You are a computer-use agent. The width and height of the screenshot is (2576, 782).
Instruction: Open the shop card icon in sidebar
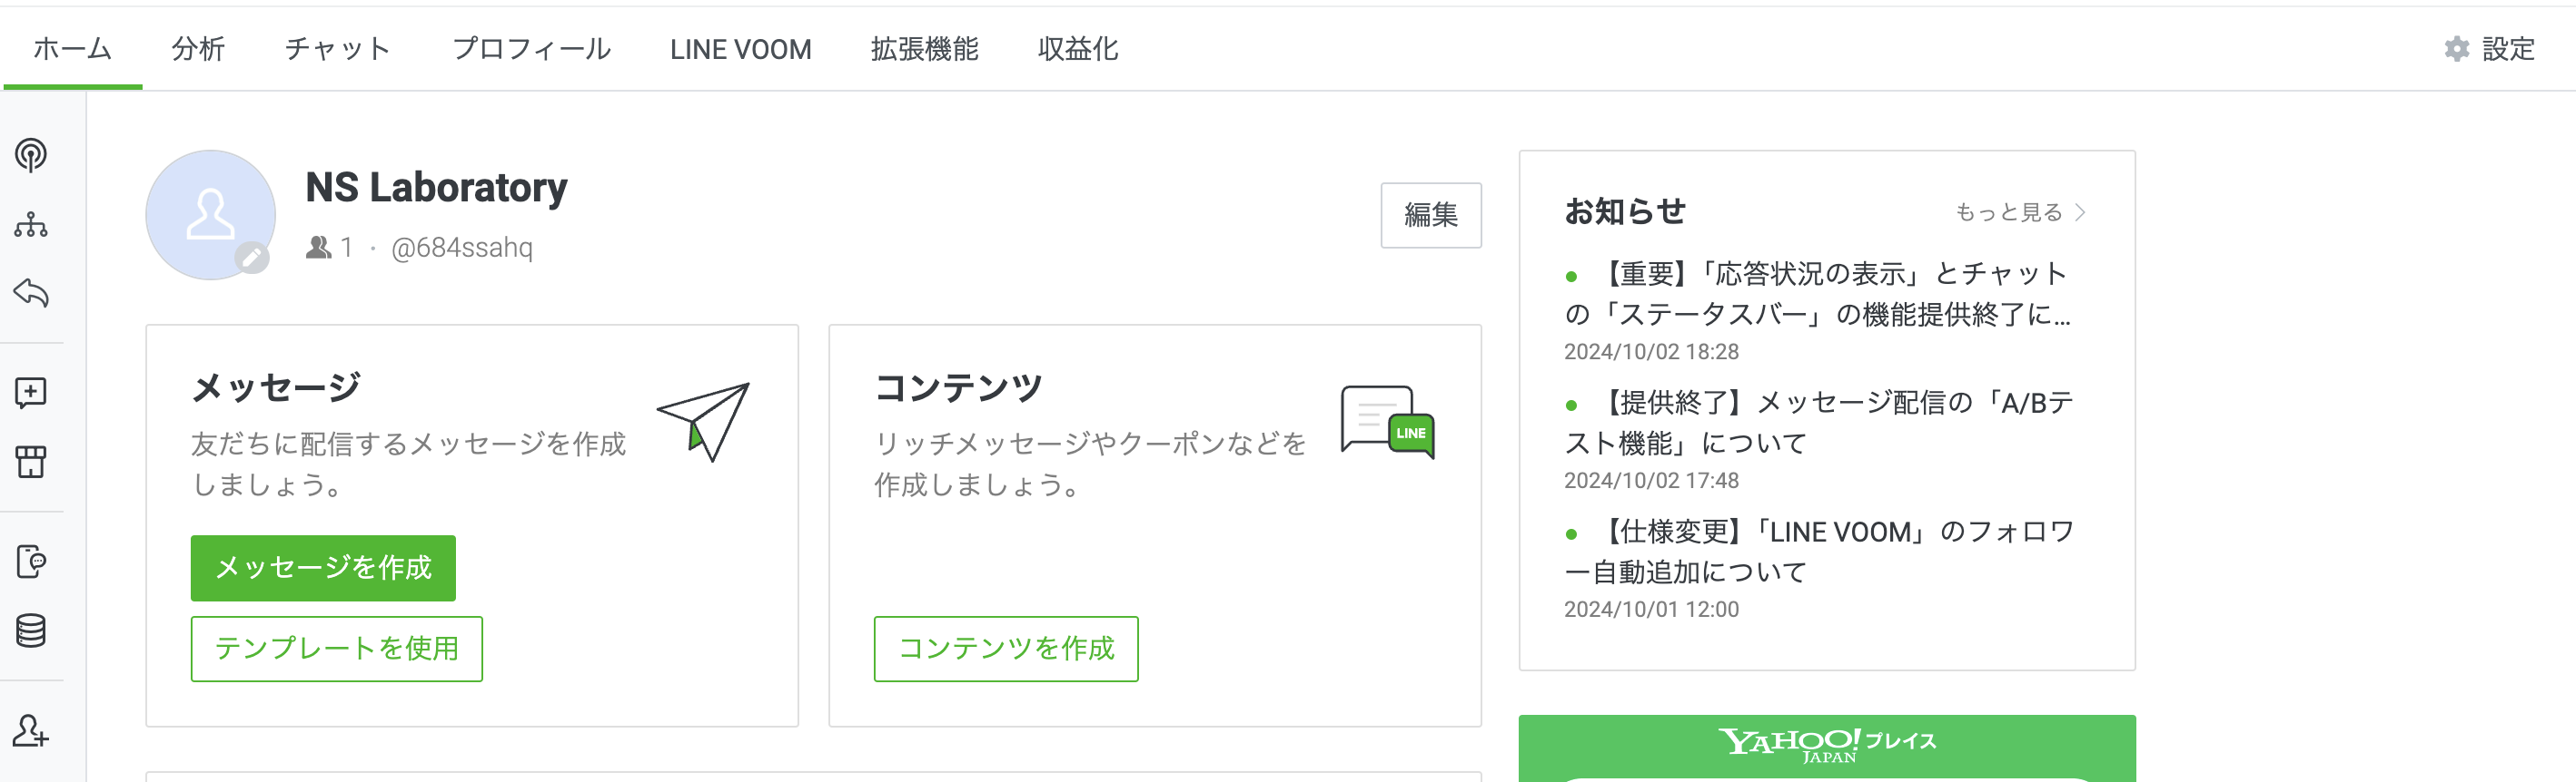pyautogui.click(x=31, y=462)
